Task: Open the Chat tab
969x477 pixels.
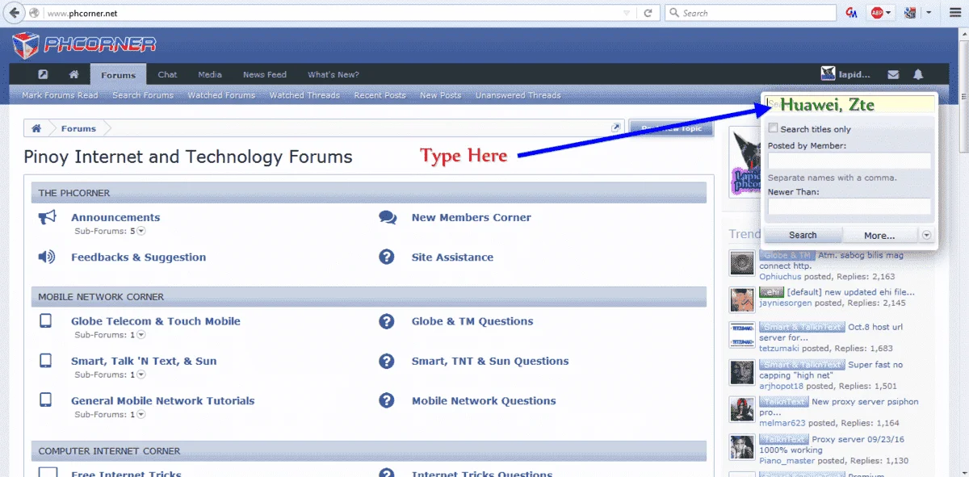Action: pos(167,74)
